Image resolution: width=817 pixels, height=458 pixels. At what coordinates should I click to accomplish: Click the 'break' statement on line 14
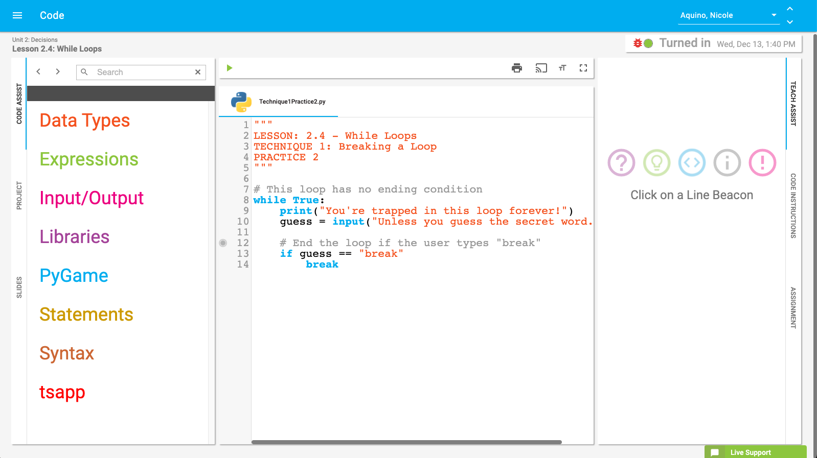[x=322, y=264]
